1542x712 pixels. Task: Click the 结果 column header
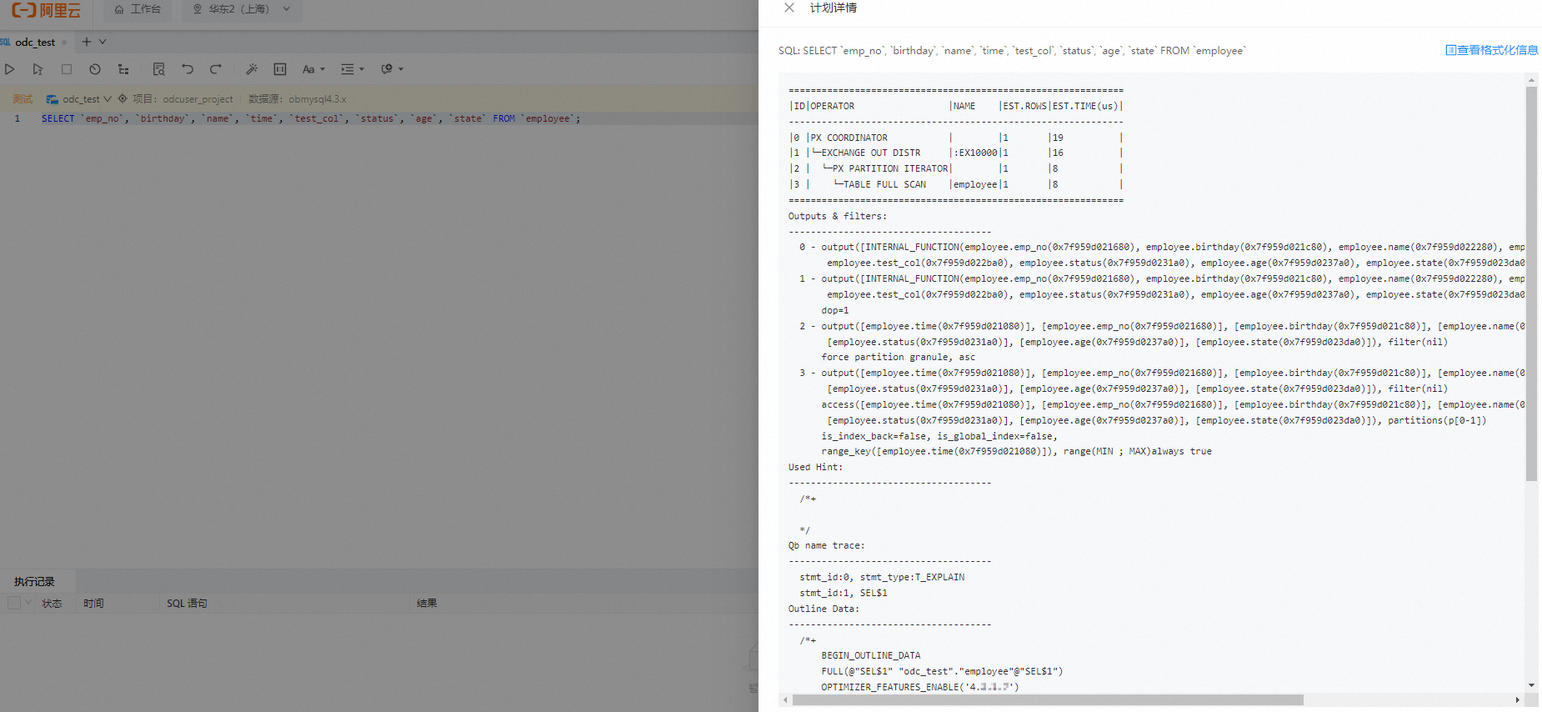tap(427, 603)
